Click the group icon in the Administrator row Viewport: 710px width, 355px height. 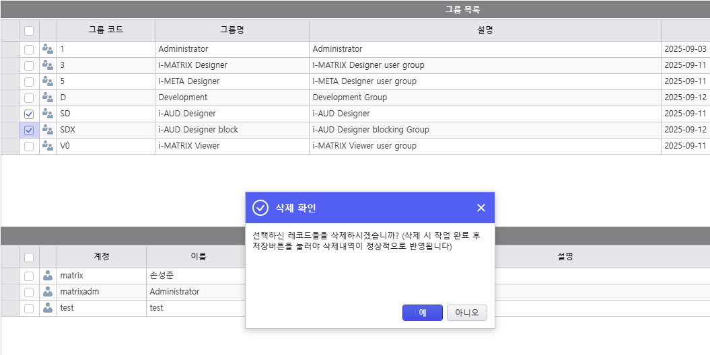pyautogui.click(x=48, y=49)
